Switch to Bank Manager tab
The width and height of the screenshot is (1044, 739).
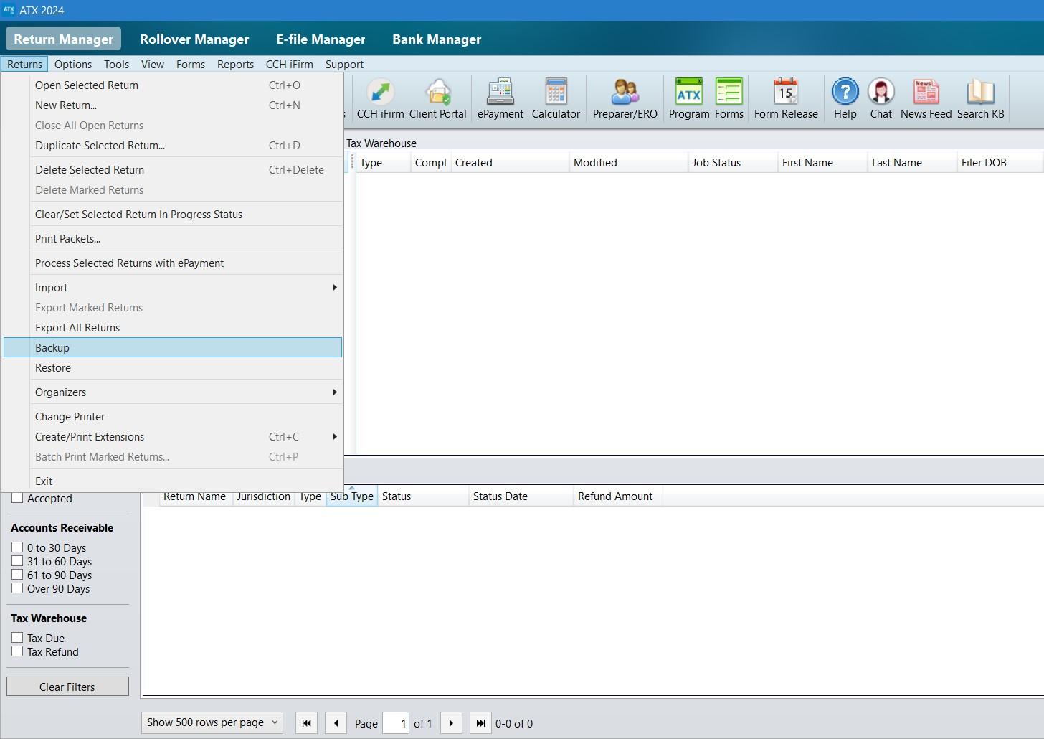(x=437, y=39)
